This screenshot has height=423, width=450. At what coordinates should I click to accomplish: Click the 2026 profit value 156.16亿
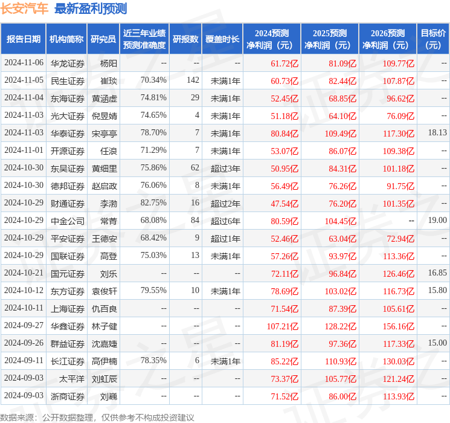(x=399, y=326)
